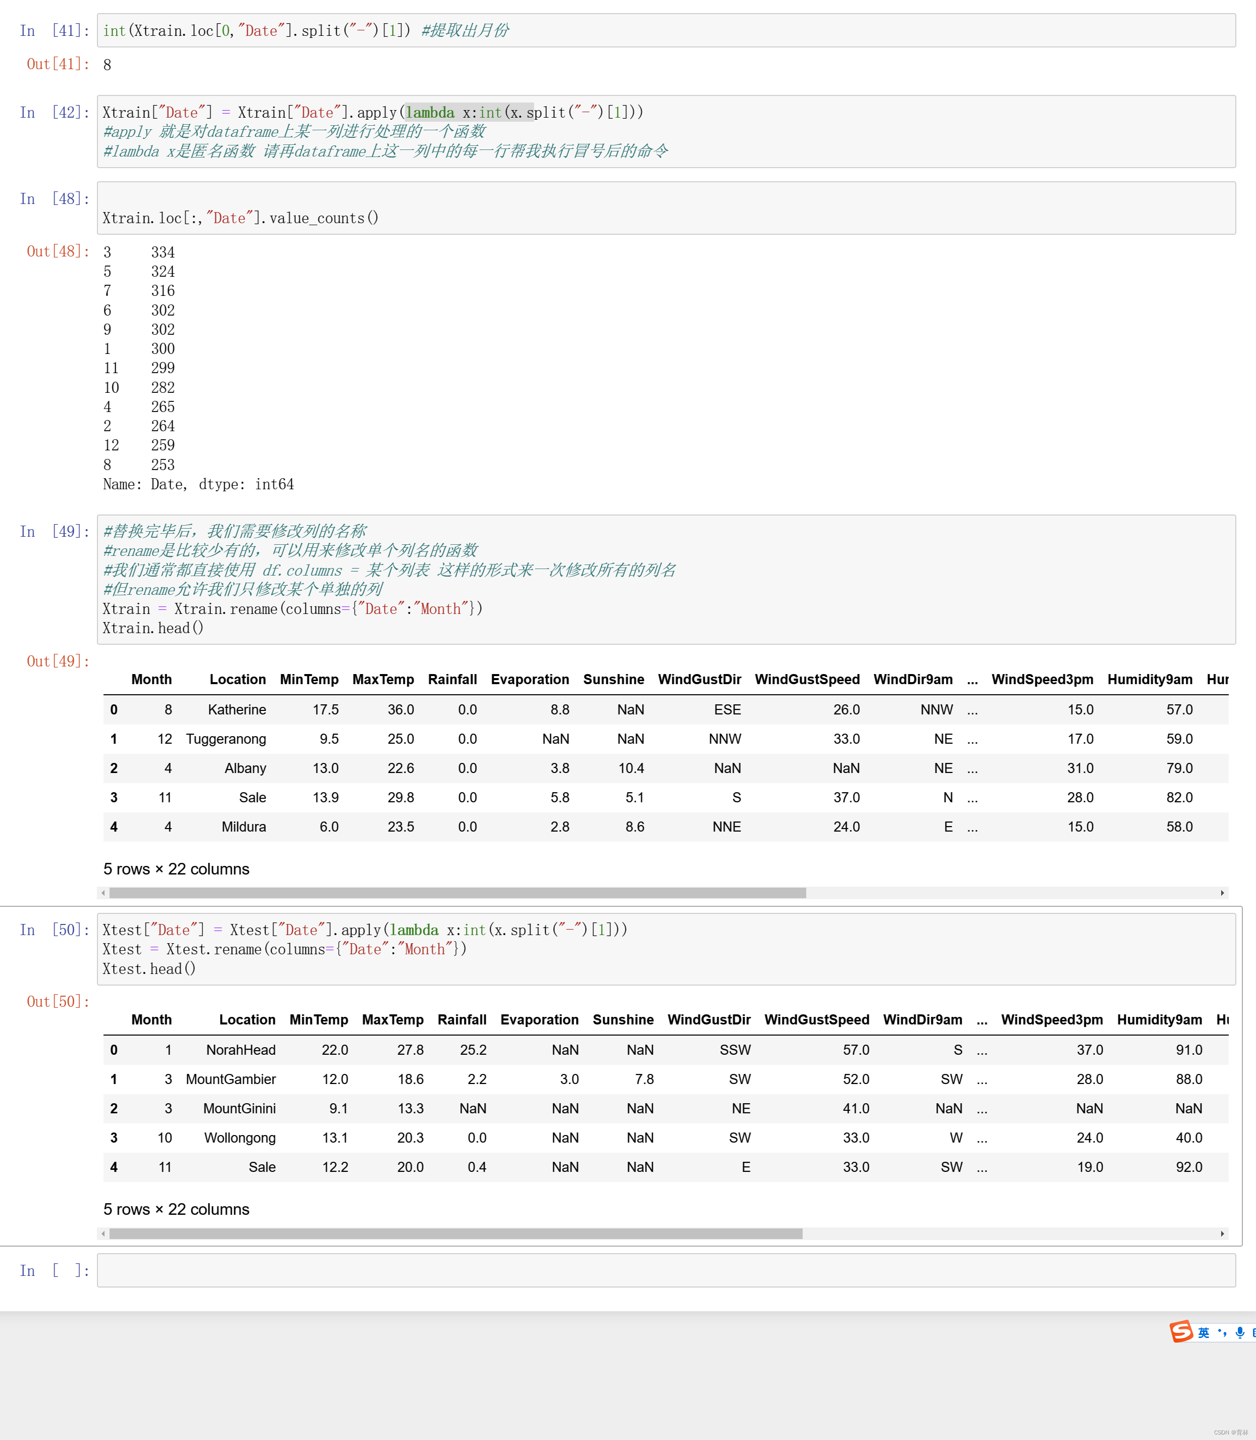Viewport: 1256px width, 1440px height.
Task: Click Month header in Out[49] table
Action: pos(151,679)
